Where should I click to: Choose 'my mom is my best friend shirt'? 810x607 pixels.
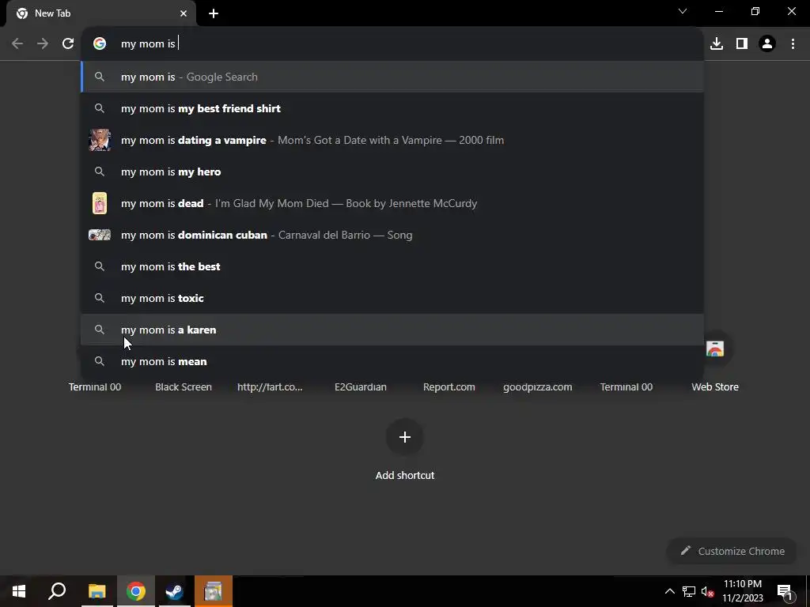(x=392, y=108)
